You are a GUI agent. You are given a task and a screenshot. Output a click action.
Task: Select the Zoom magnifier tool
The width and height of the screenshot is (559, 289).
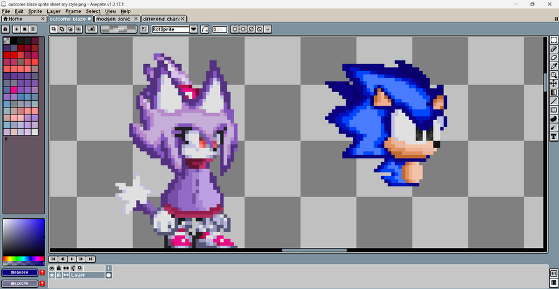click(553, 75)
